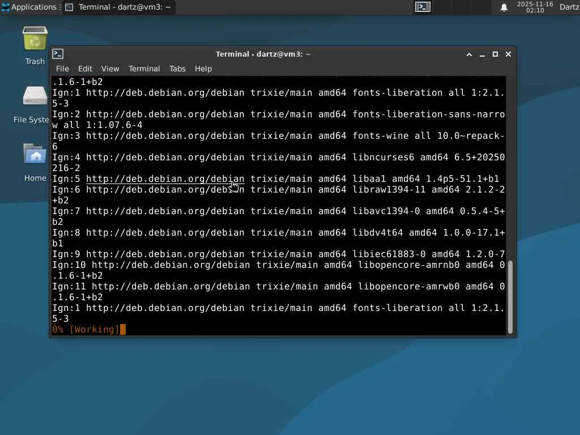Open the Home folder desktop icon
580x435 pixels.
[x=35, y=153]
